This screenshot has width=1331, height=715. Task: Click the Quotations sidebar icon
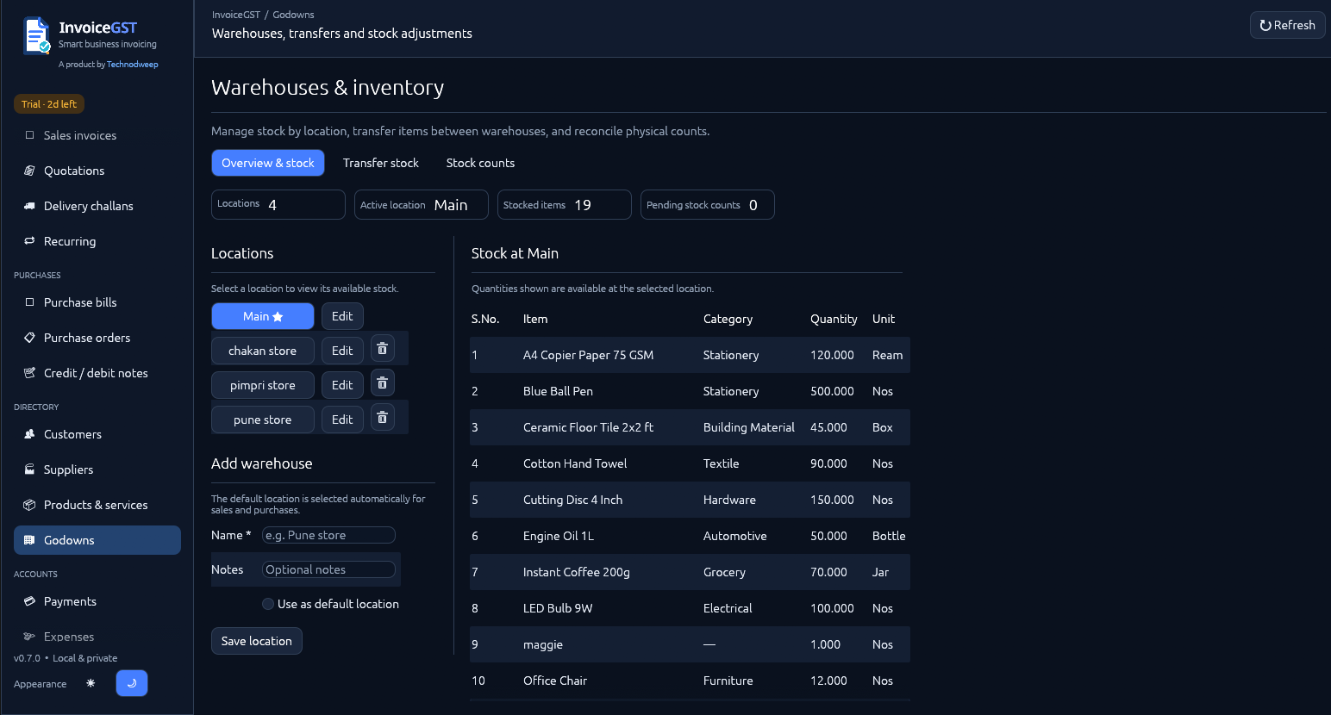coord(29,171)
